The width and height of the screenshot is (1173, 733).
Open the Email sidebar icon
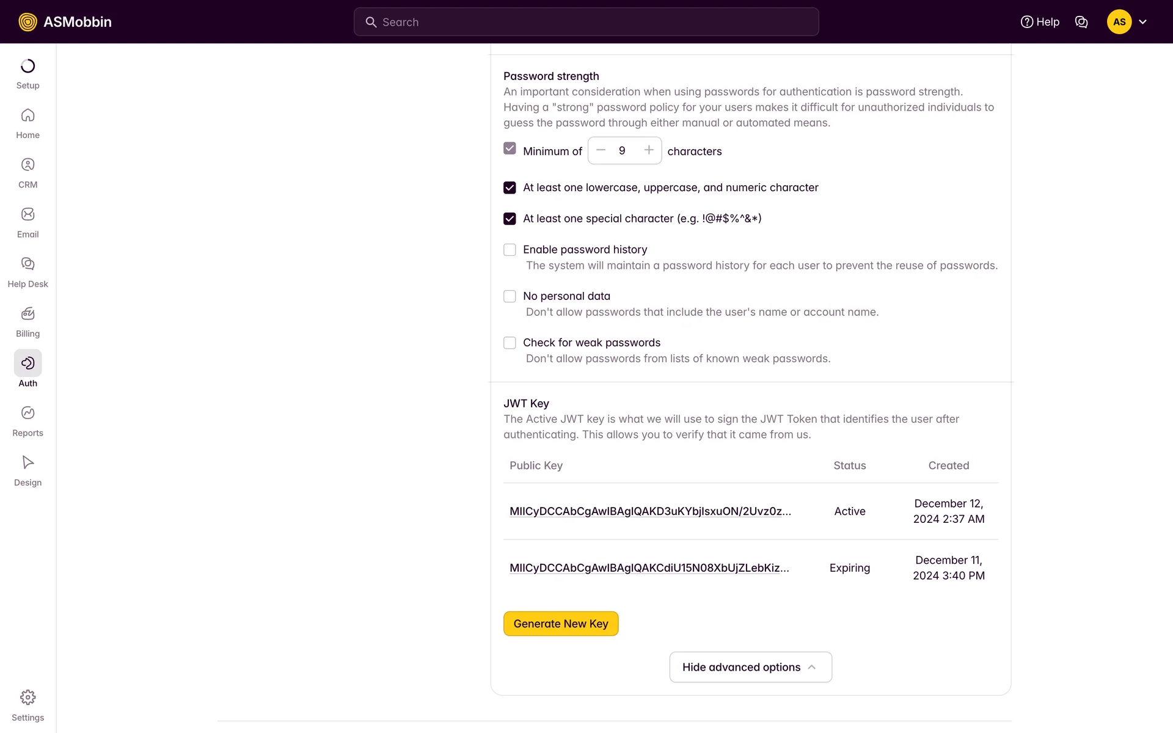pos(27,214)
